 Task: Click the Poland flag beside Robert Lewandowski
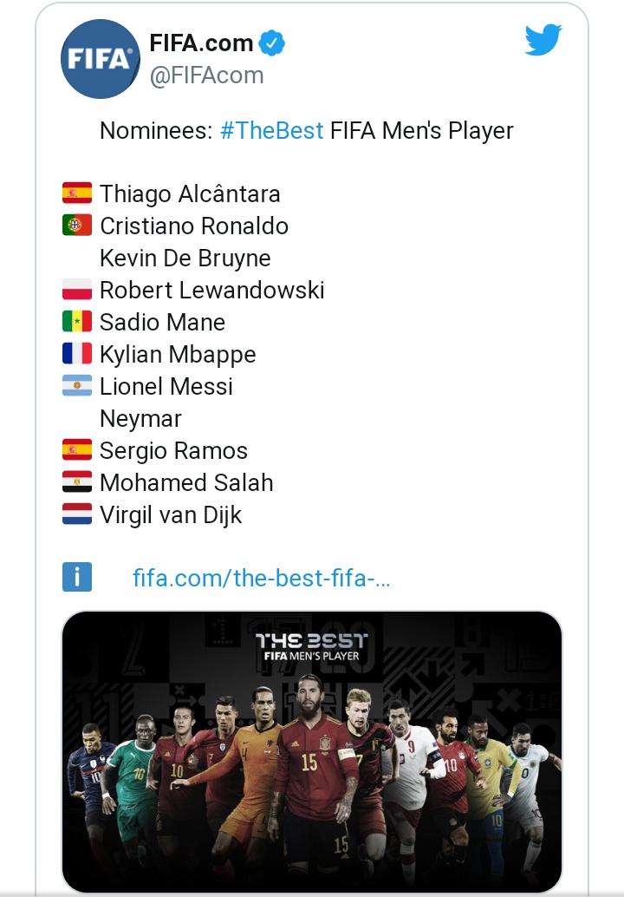pyautogui.click(x=77, y=290)
